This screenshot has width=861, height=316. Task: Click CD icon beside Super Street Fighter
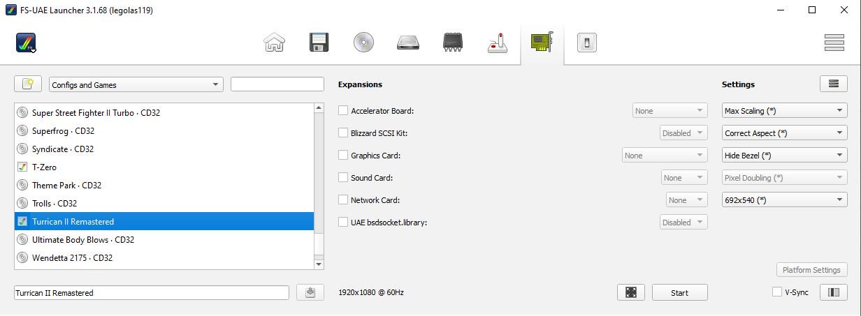[22, 112]
